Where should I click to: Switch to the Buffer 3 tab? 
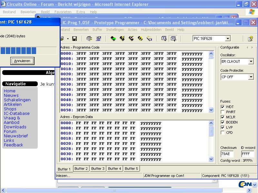tap(98, 169)
